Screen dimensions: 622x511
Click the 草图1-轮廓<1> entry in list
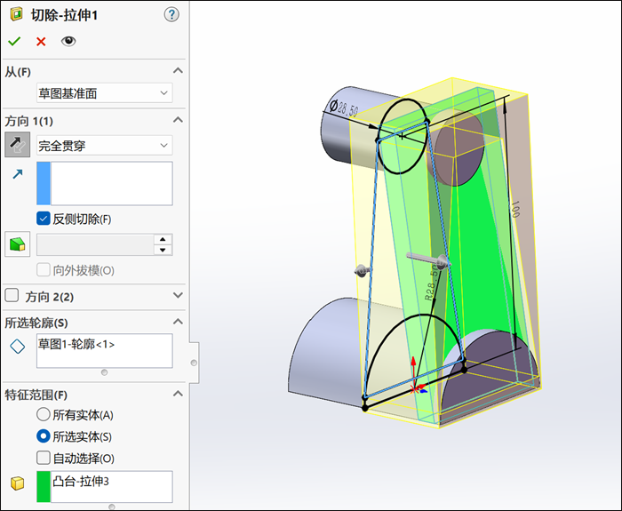click(x=76, y=344)
